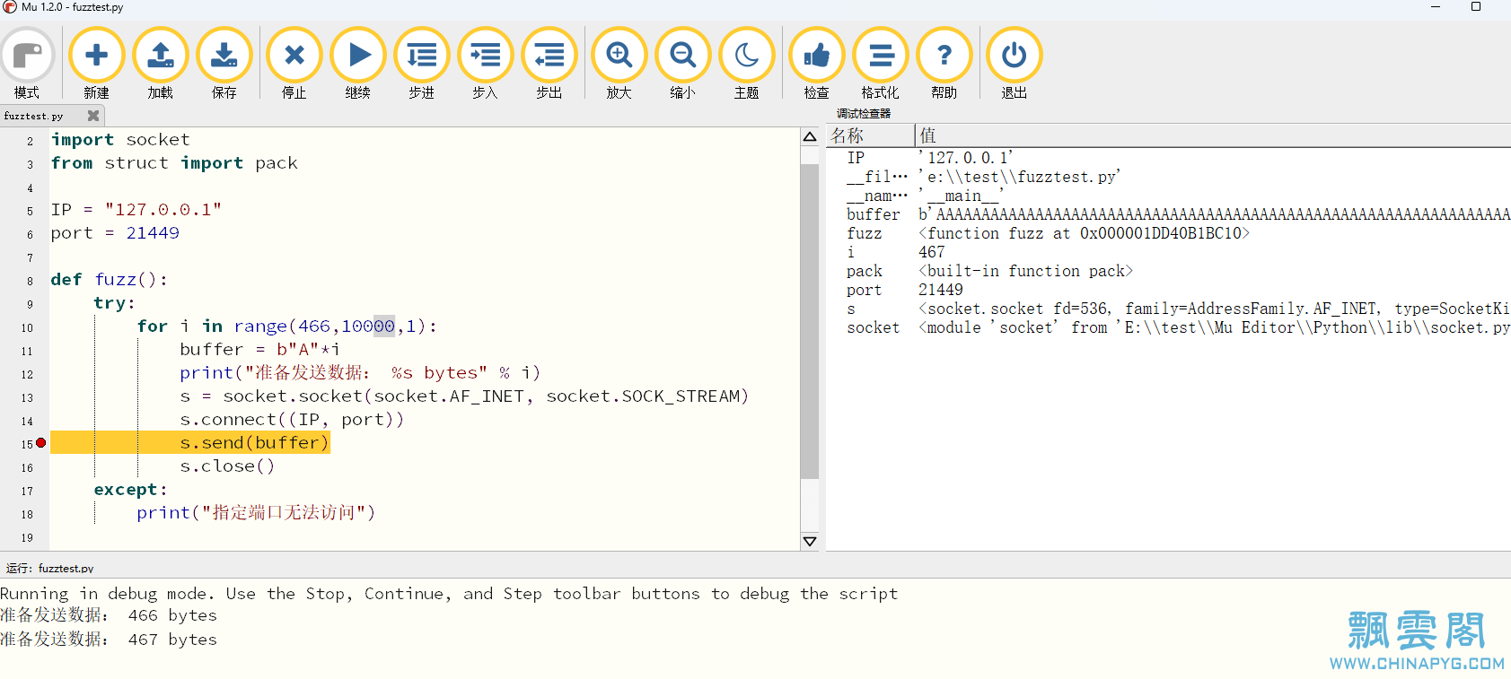The width and height of the screenshot is (1511, 679).
Task: Quit Mu with 退出 button
Action: [x=1014, y=63]
